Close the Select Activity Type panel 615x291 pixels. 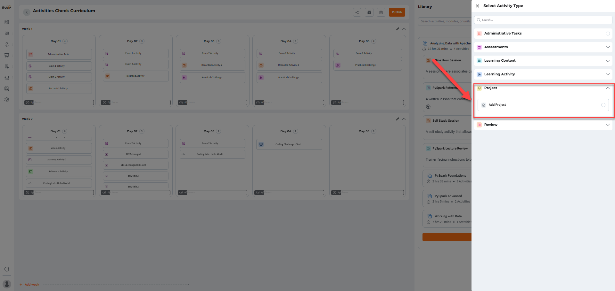pyautogui.click(x=477, y=6)
